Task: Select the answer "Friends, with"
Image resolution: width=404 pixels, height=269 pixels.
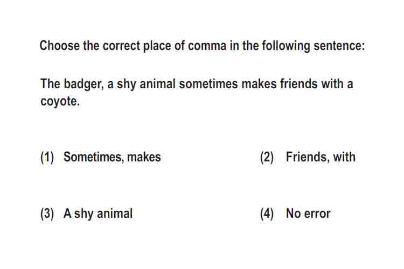Action: point(321,157)
